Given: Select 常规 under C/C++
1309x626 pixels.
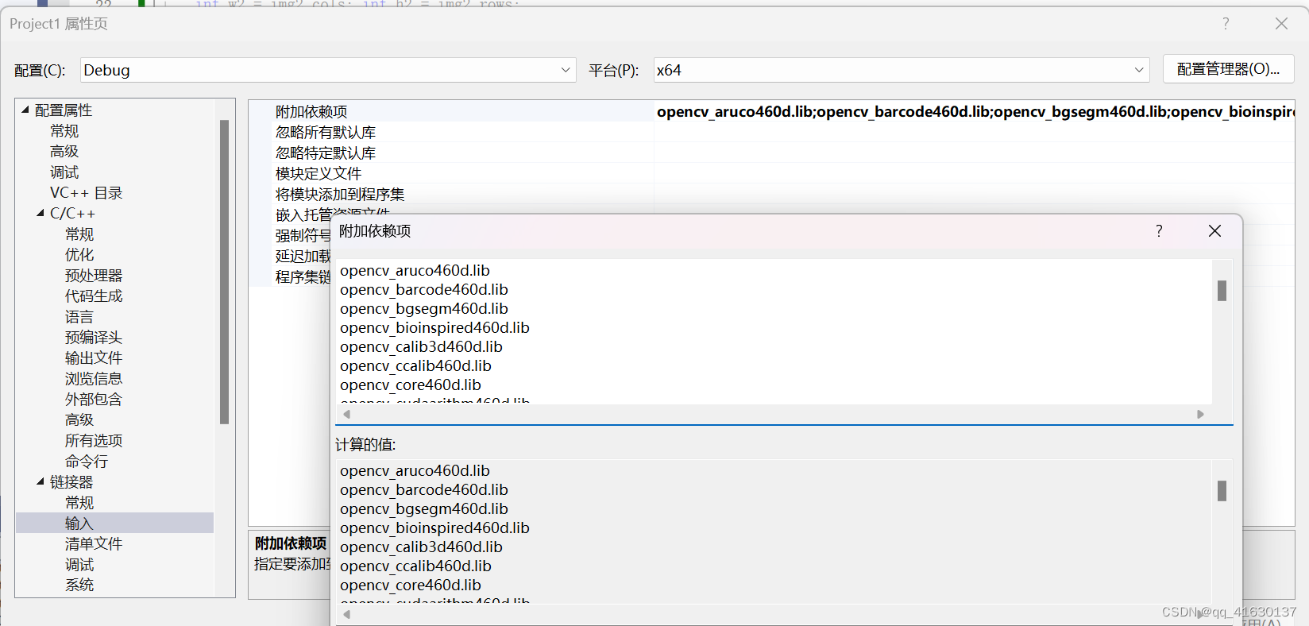Looking at the screenshot, I should [79, 234].
